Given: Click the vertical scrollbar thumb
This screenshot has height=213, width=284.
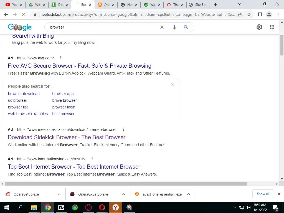Looking at the screenshot, I should (282, 45).
